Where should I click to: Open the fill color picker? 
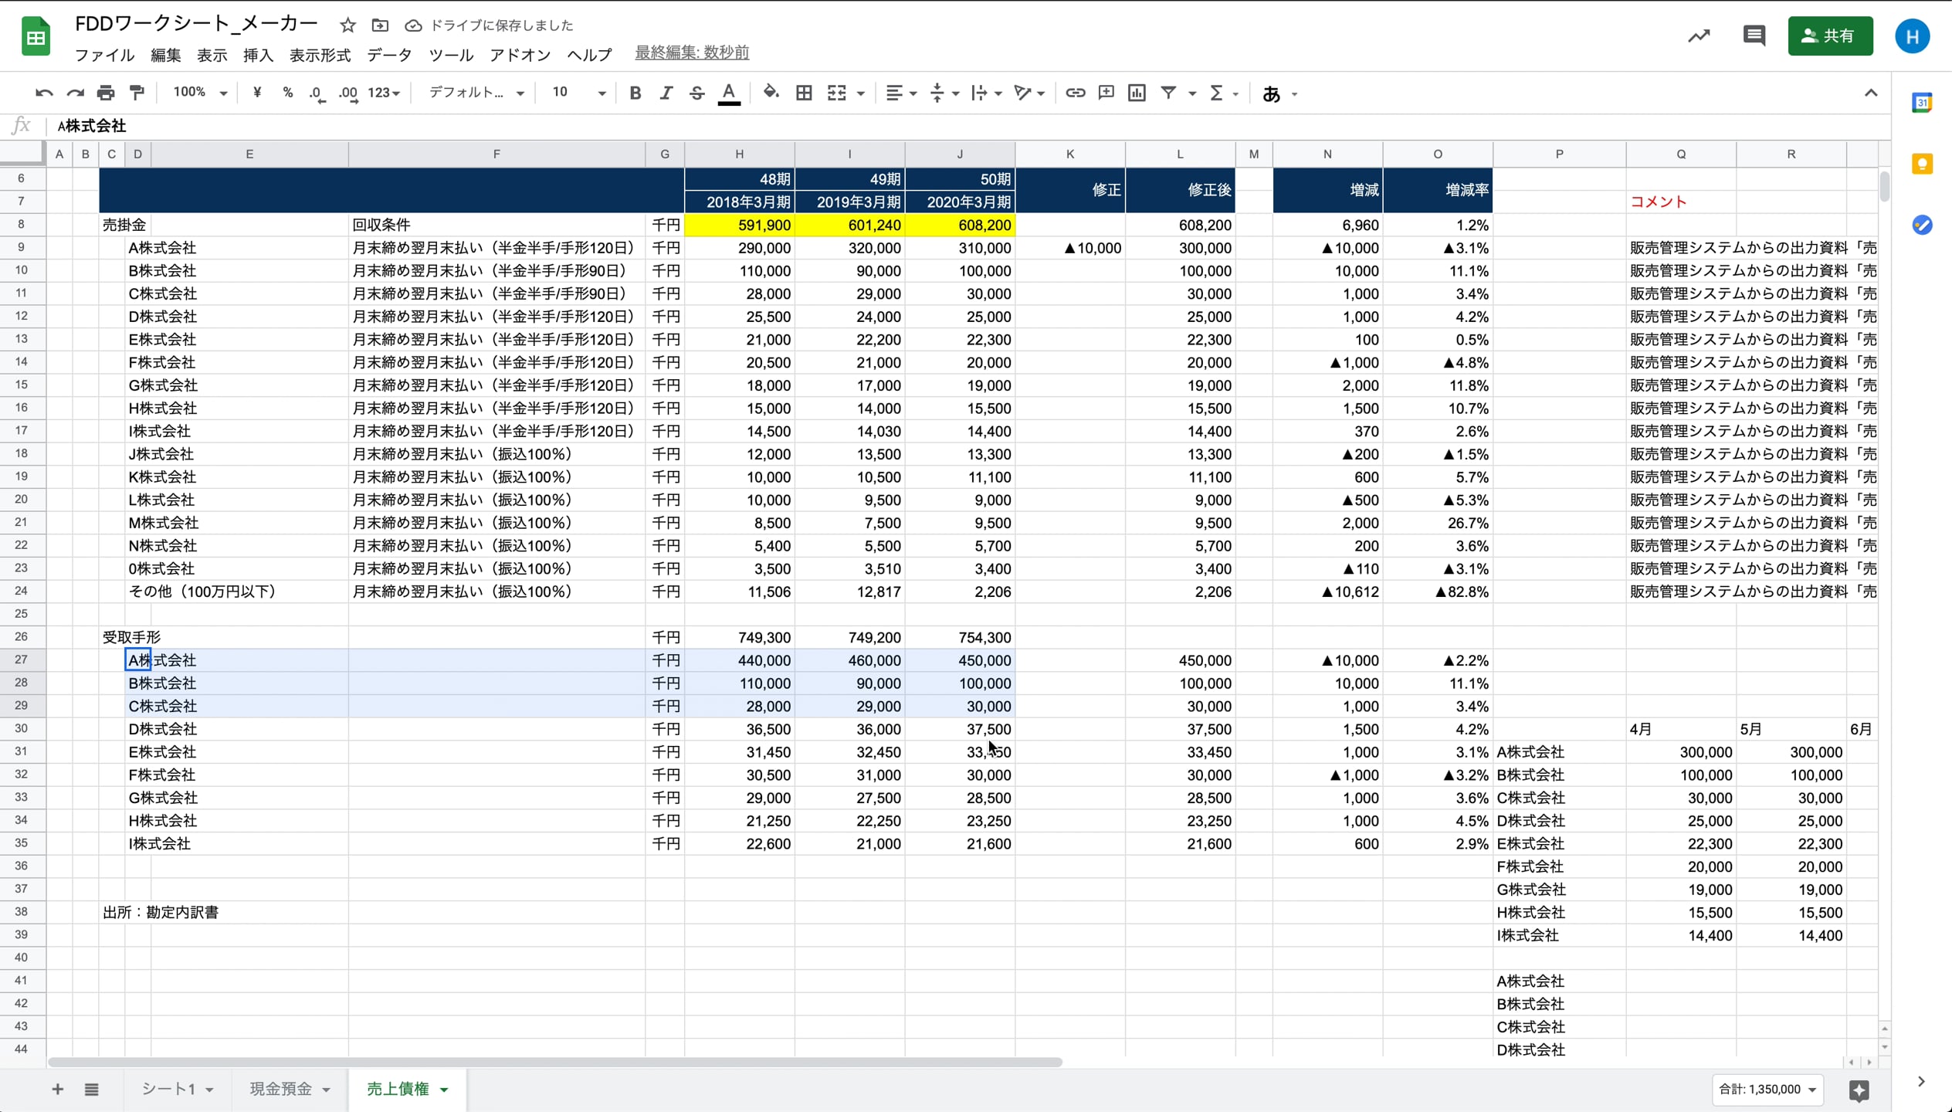[771, 93]
